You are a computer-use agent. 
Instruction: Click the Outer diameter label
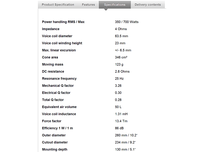(54, 135)
